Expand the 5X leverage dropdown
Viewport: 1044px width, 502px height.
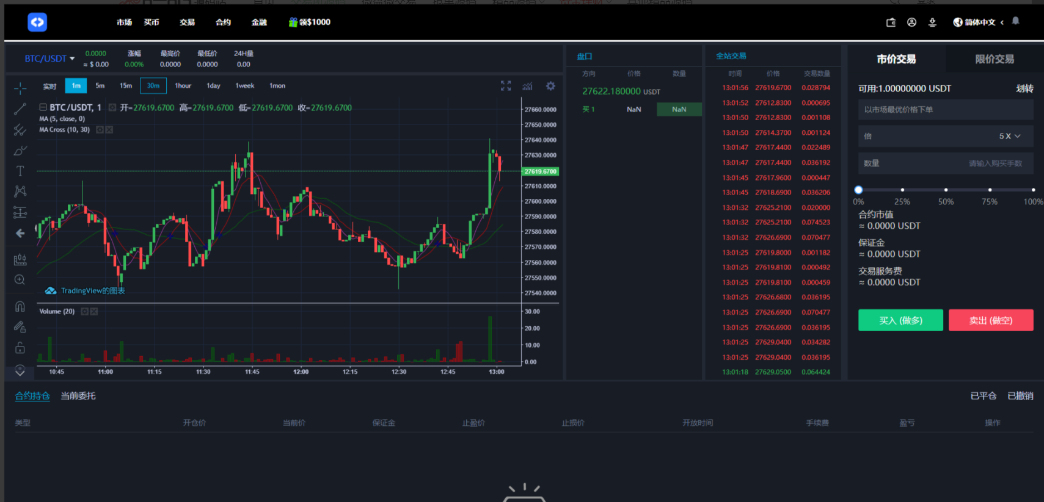(x=1009, y=136)
